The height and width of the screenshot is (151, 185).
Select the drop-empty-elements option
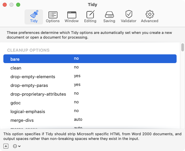90,77
